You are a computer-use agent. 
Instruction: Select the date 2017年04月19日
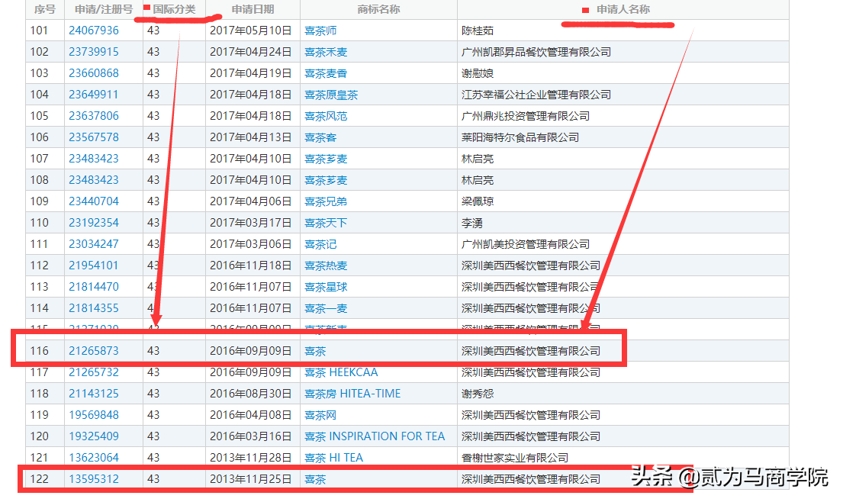point(250,73)
